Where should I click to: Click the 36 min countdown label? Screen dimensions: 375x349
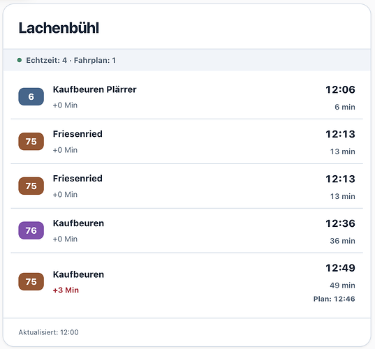(x=342, y=241)
